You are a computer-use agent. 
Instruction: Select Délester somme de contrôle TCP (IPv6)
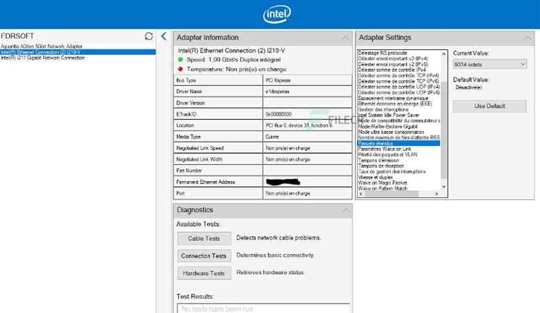click(399, 81)
